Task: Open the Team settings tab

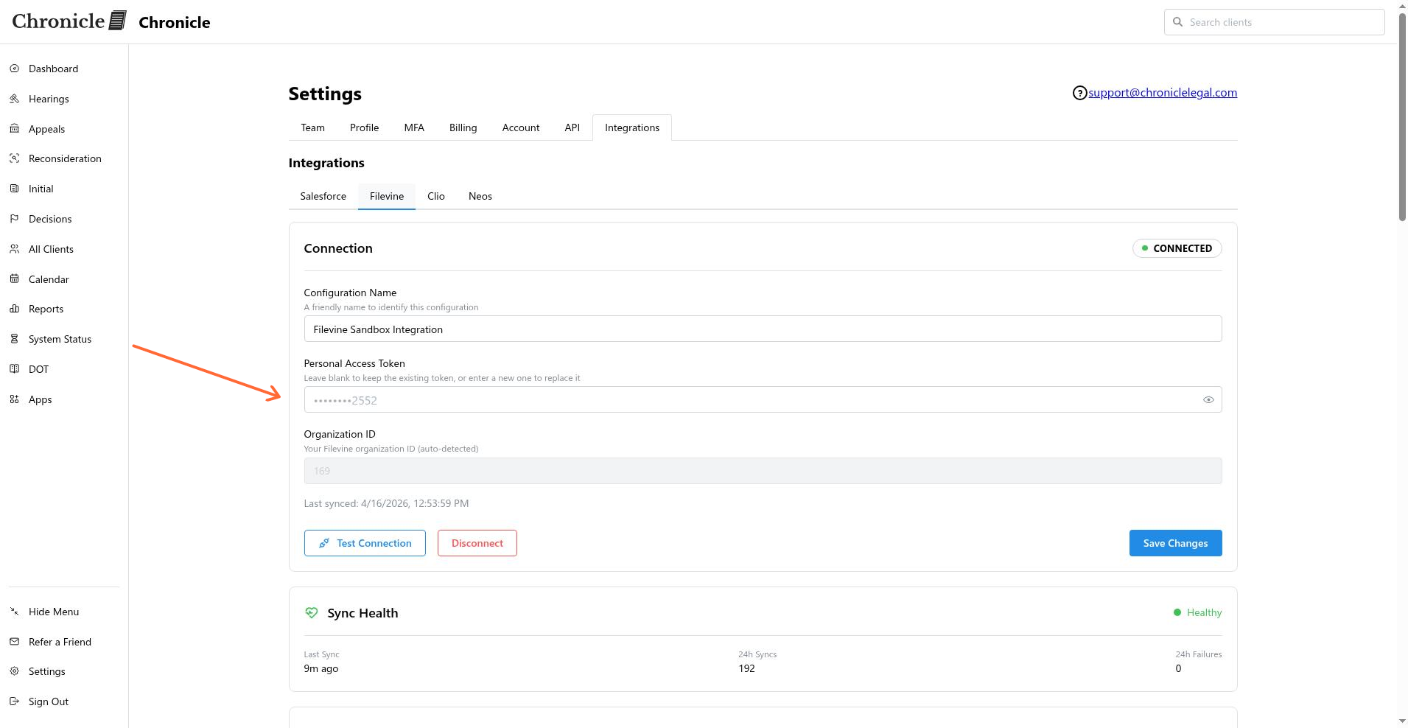Action: point(312,127)
